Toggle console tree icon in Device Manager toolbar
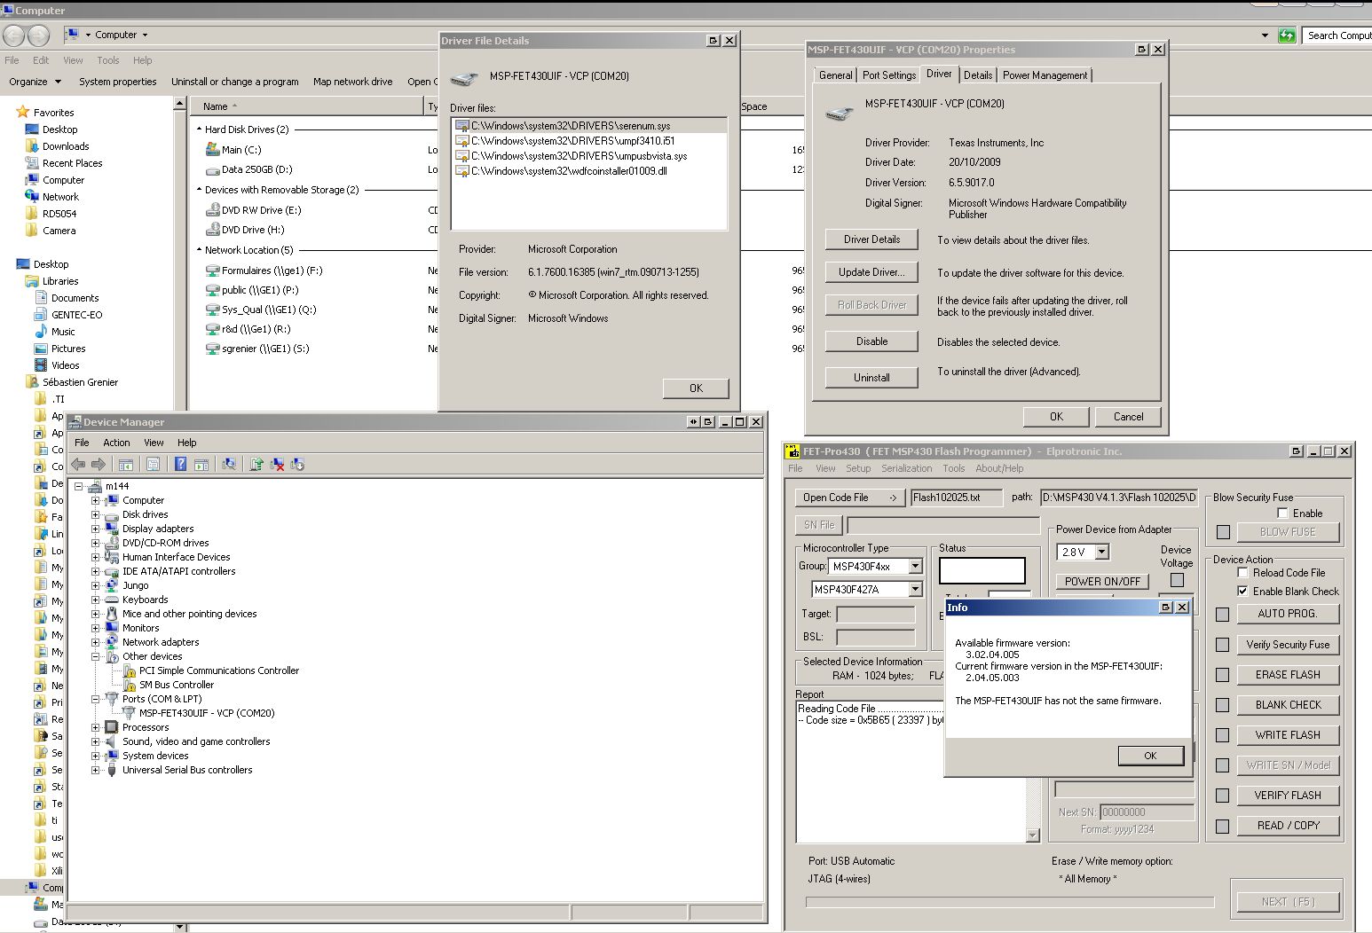This screenshot has height=933, width=1372. click(x=126, y=464)
